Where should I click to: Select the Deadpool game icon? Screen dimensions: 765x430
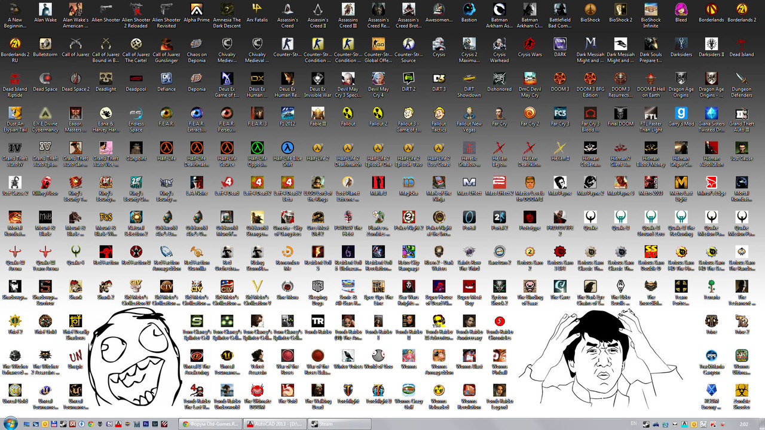pyautogui.click(x=136, y=82)
